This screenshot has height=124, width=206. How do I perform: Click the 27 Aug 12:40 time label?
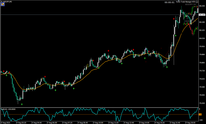[x=129, y=123]
